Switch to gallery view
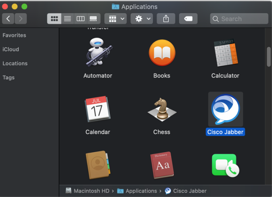 [x=94, y=19]
